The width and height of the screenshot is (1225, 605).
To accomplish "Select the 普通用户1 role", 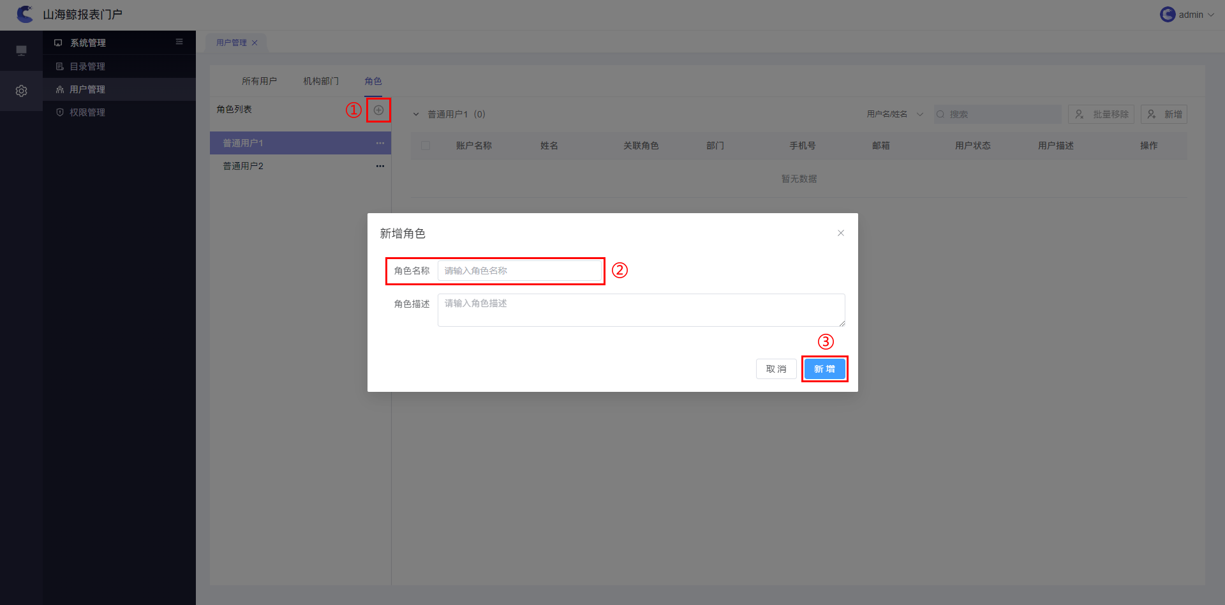I will tap(300, 143).
